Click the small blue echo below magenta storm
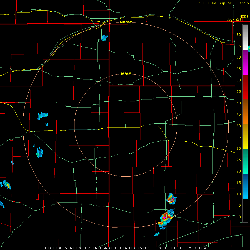 click(157, 234)
